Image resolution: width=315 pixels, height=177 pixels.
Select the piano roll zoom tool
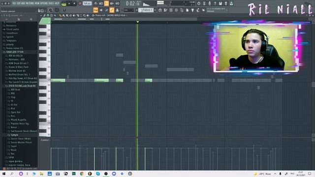(x=84, y=15)
